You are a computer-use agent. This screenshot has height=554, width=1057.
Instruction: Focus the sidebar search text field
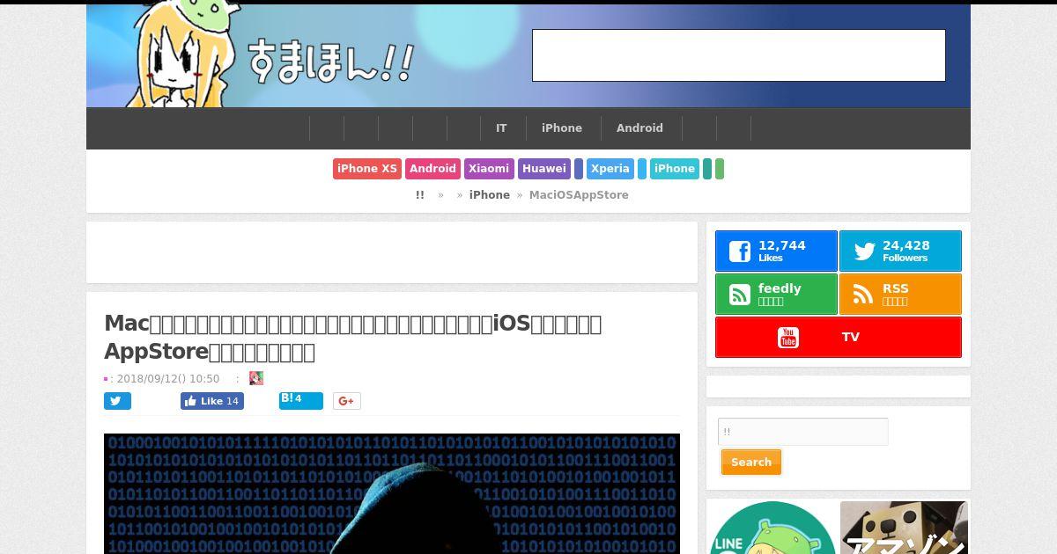pos(803,432)
